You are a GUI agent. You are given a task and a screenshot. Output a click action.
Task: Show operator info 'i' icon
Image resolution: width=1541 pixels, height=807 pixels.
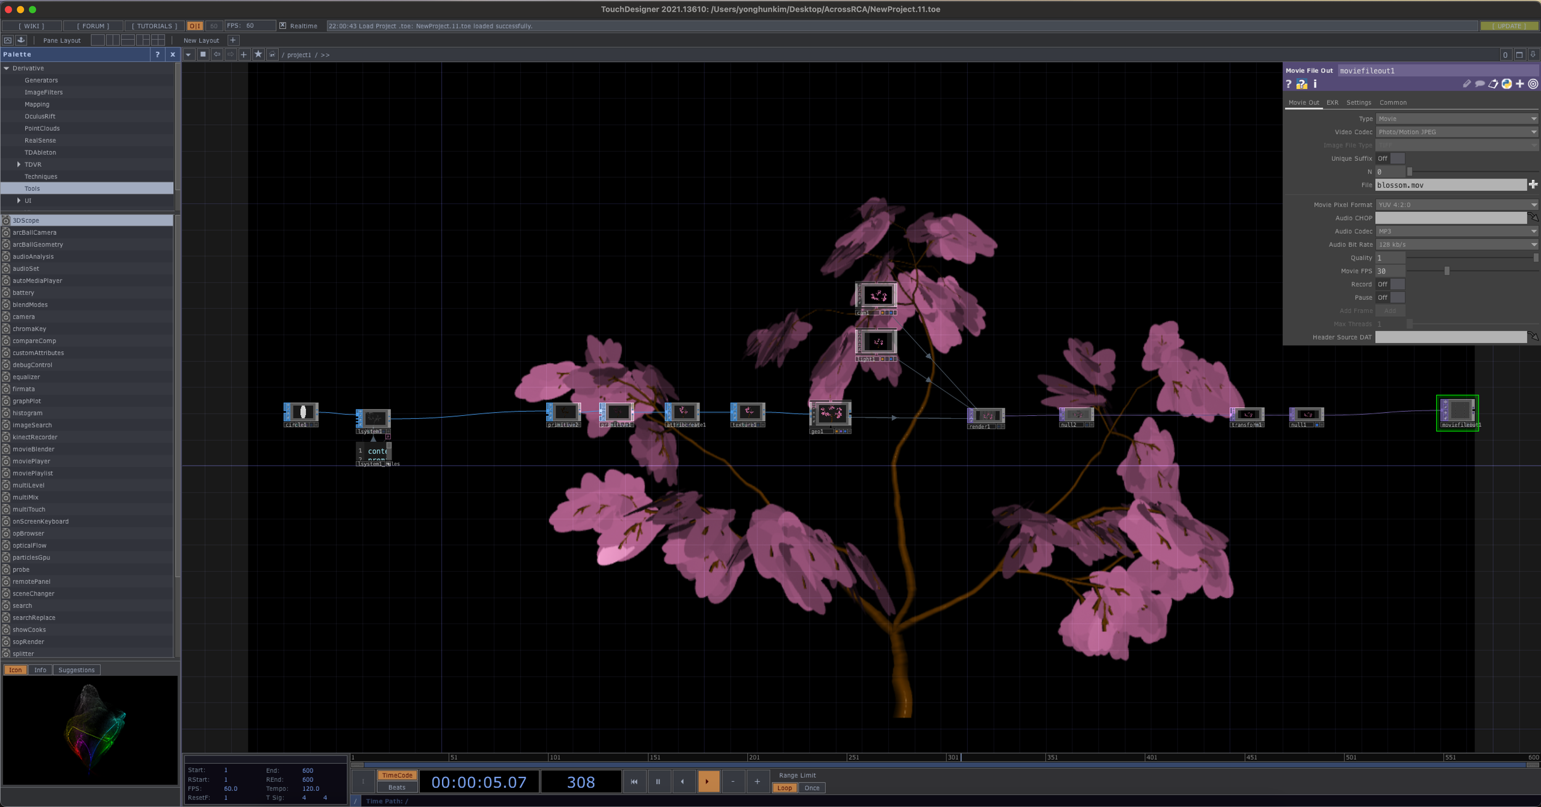click(x=1315, y=84)
